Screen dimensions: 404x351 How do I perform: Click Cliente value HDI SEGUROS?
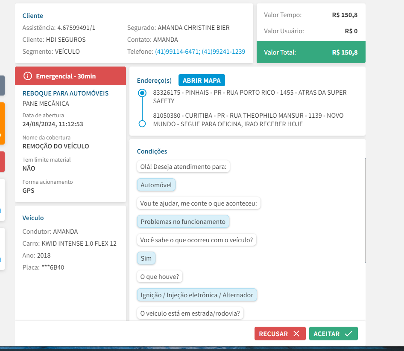pos(66,40)
